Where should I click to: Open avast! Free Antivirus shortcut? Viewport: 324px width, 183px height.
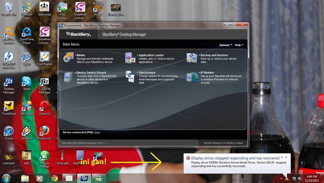(x=9, y=36)
